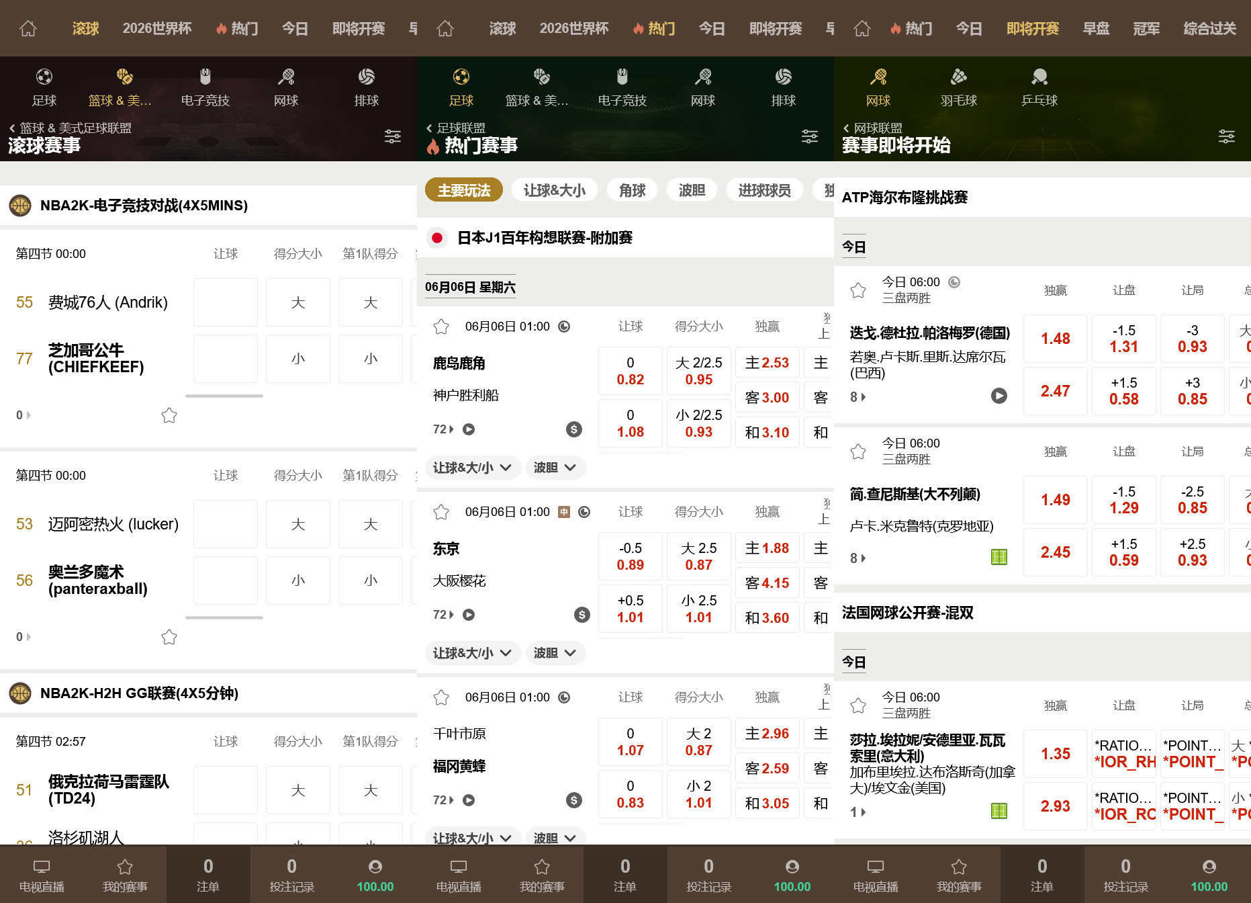Favorite the 费城76人 vs 芝加哥公牛 match

[169, 415]
